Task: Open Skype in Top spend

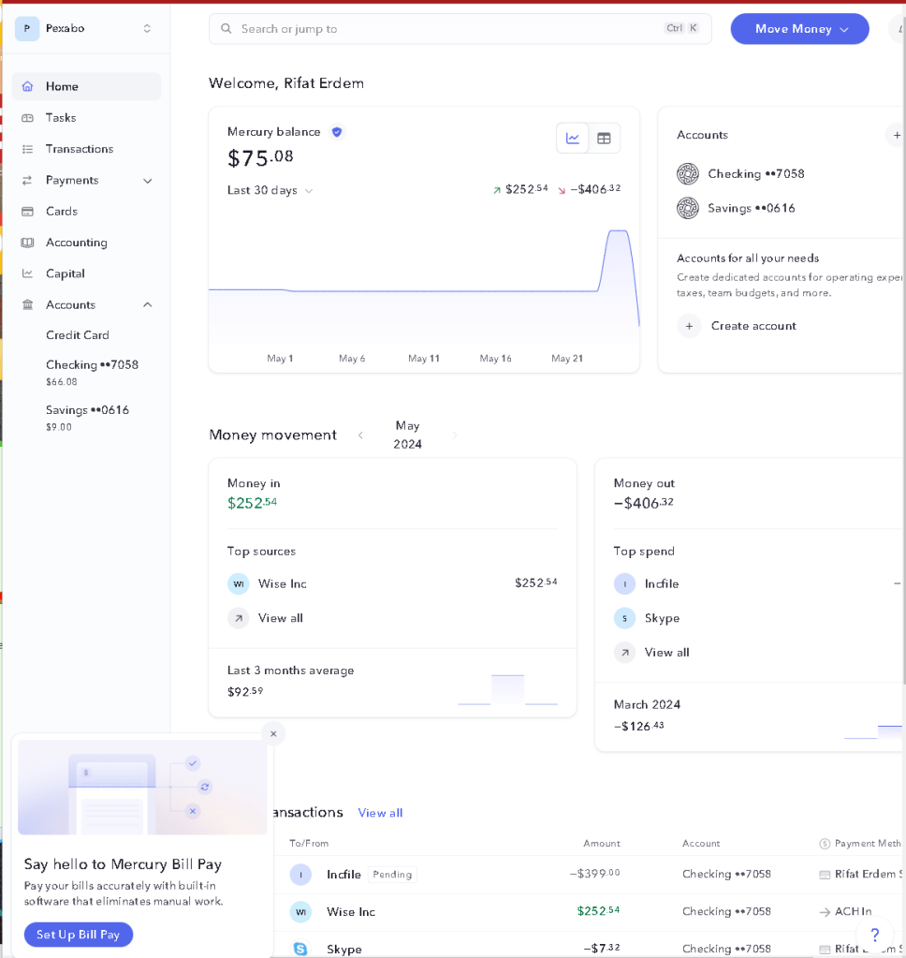Action: pyautogui.click(x=662, y=618)
